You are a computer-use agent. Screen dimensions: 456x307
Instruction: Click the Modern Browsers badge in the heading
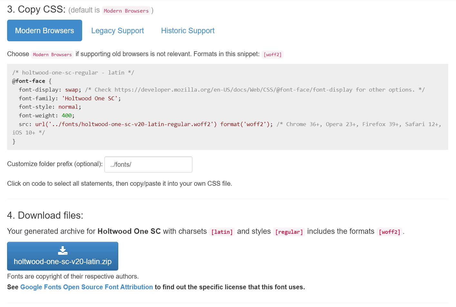pos(126,11)
